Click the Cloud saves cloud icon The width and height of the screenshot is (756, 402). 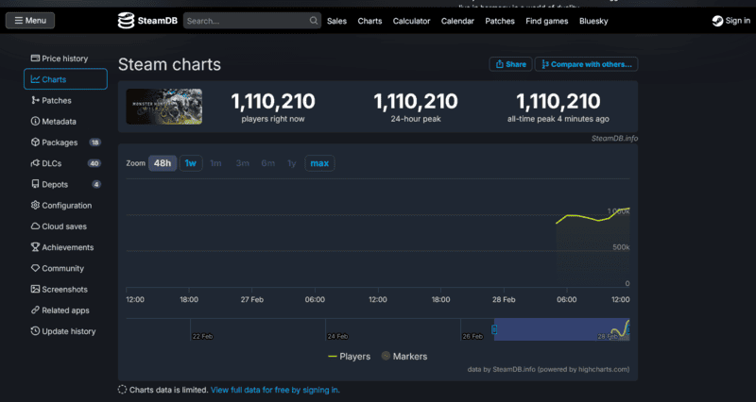(35, 226)
